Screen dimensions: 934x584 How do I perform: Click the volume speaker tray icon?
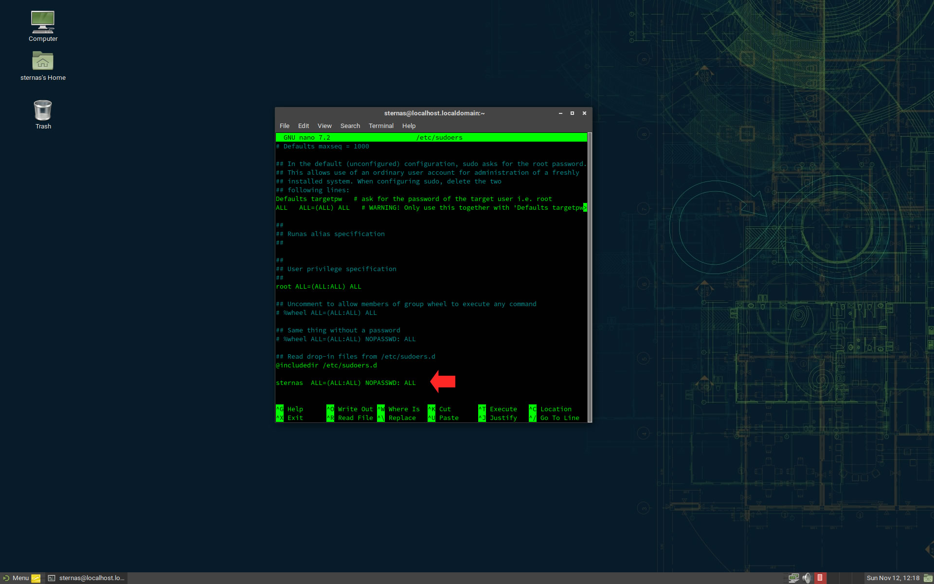(x=807, y=578)
